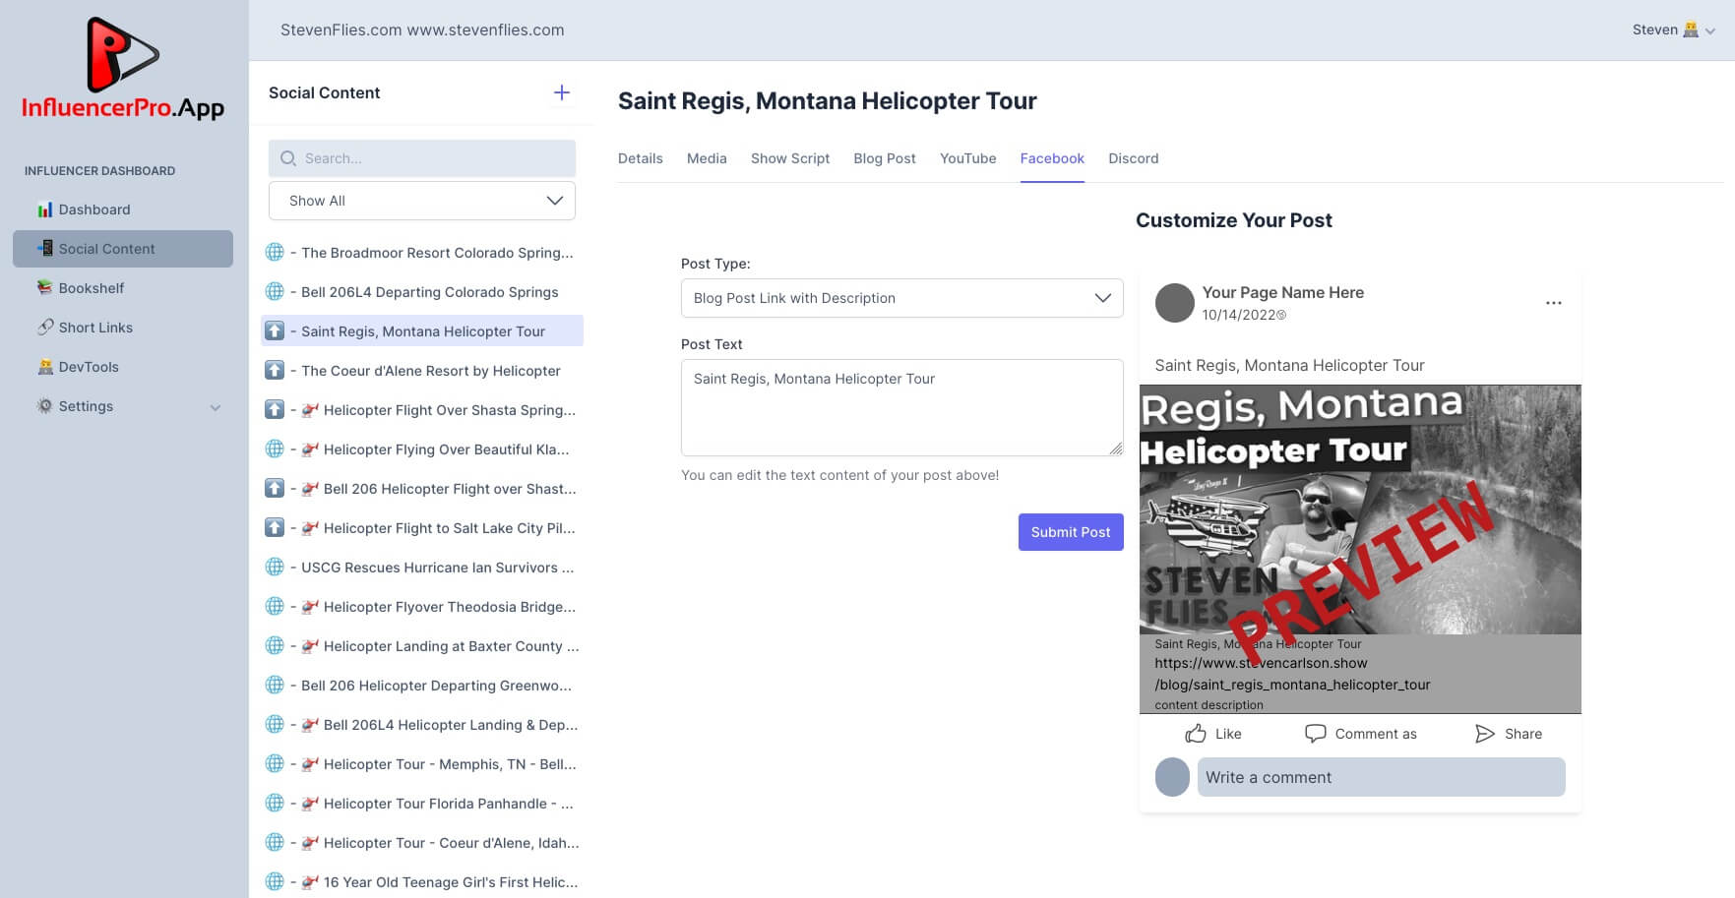Click upload icon for Coeur d'Alene Resort item
This screenshot has width=1735, height=898.
pyautogui.click(x=275, y=370)
